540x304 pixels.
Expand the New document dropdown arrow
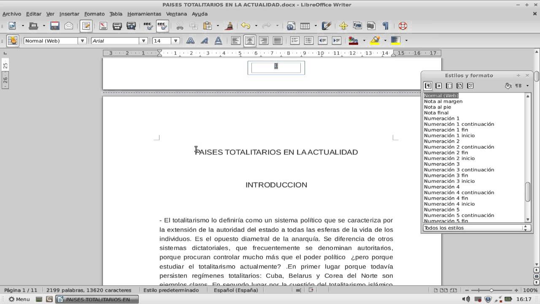[x=23, y=26]
